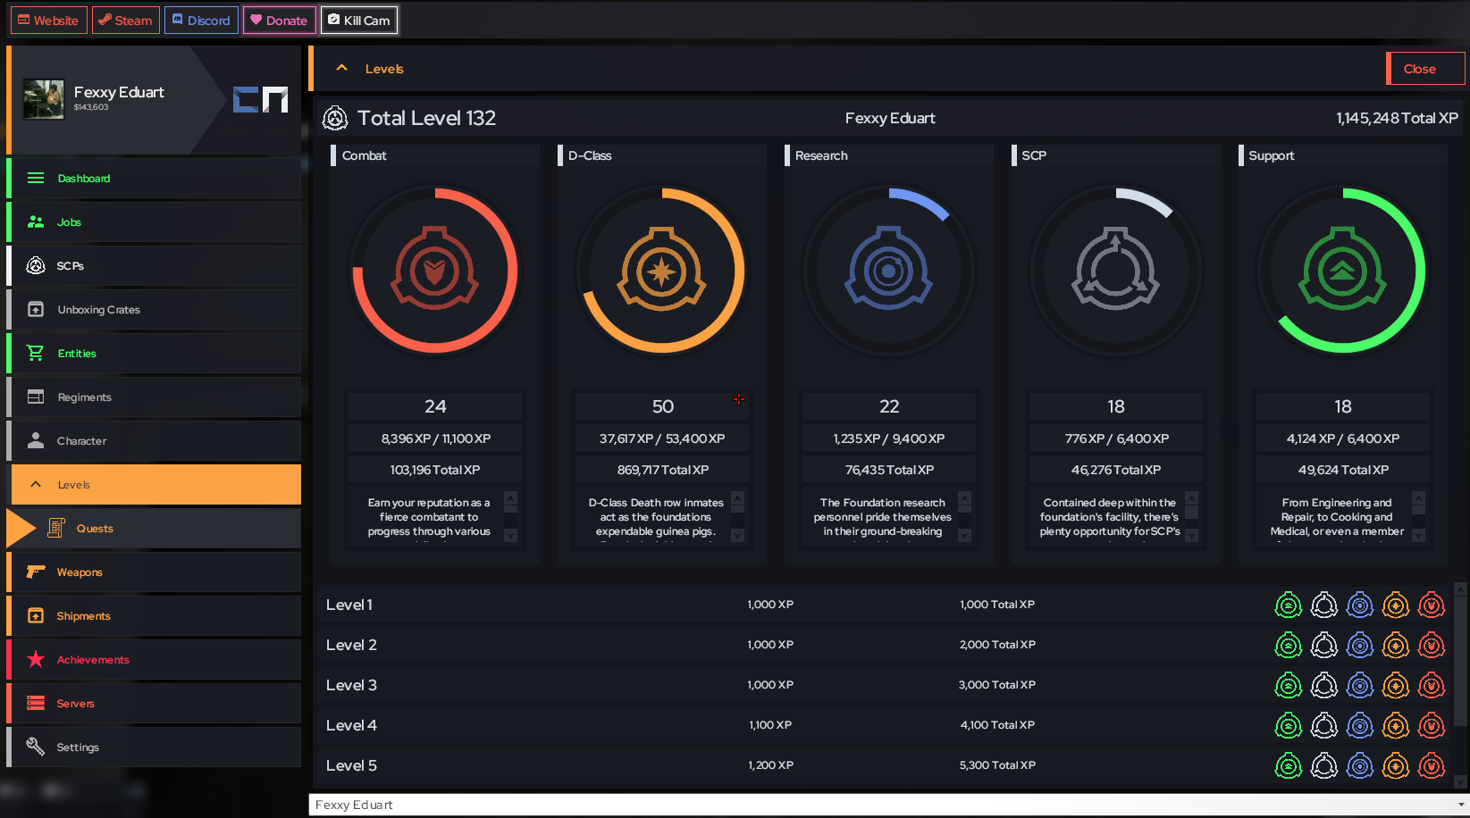
Task: Click Level 1 blue Research icon
Action: 1360,605
